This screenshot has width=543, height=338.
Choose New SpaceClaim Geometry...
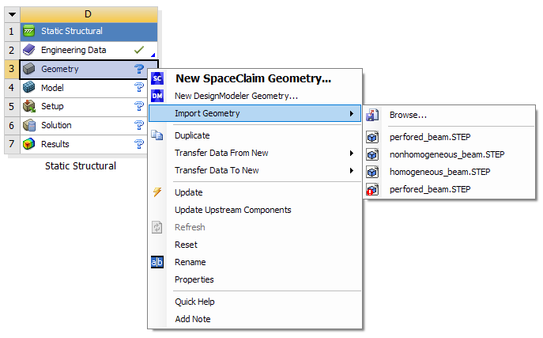pyautogui.click(x=255, y=78)
